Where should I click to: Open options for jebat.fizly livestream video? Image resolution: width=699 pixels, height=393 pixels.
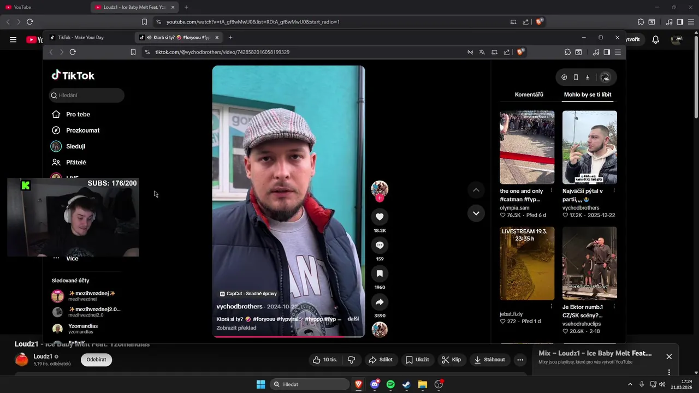click(551, 306)
